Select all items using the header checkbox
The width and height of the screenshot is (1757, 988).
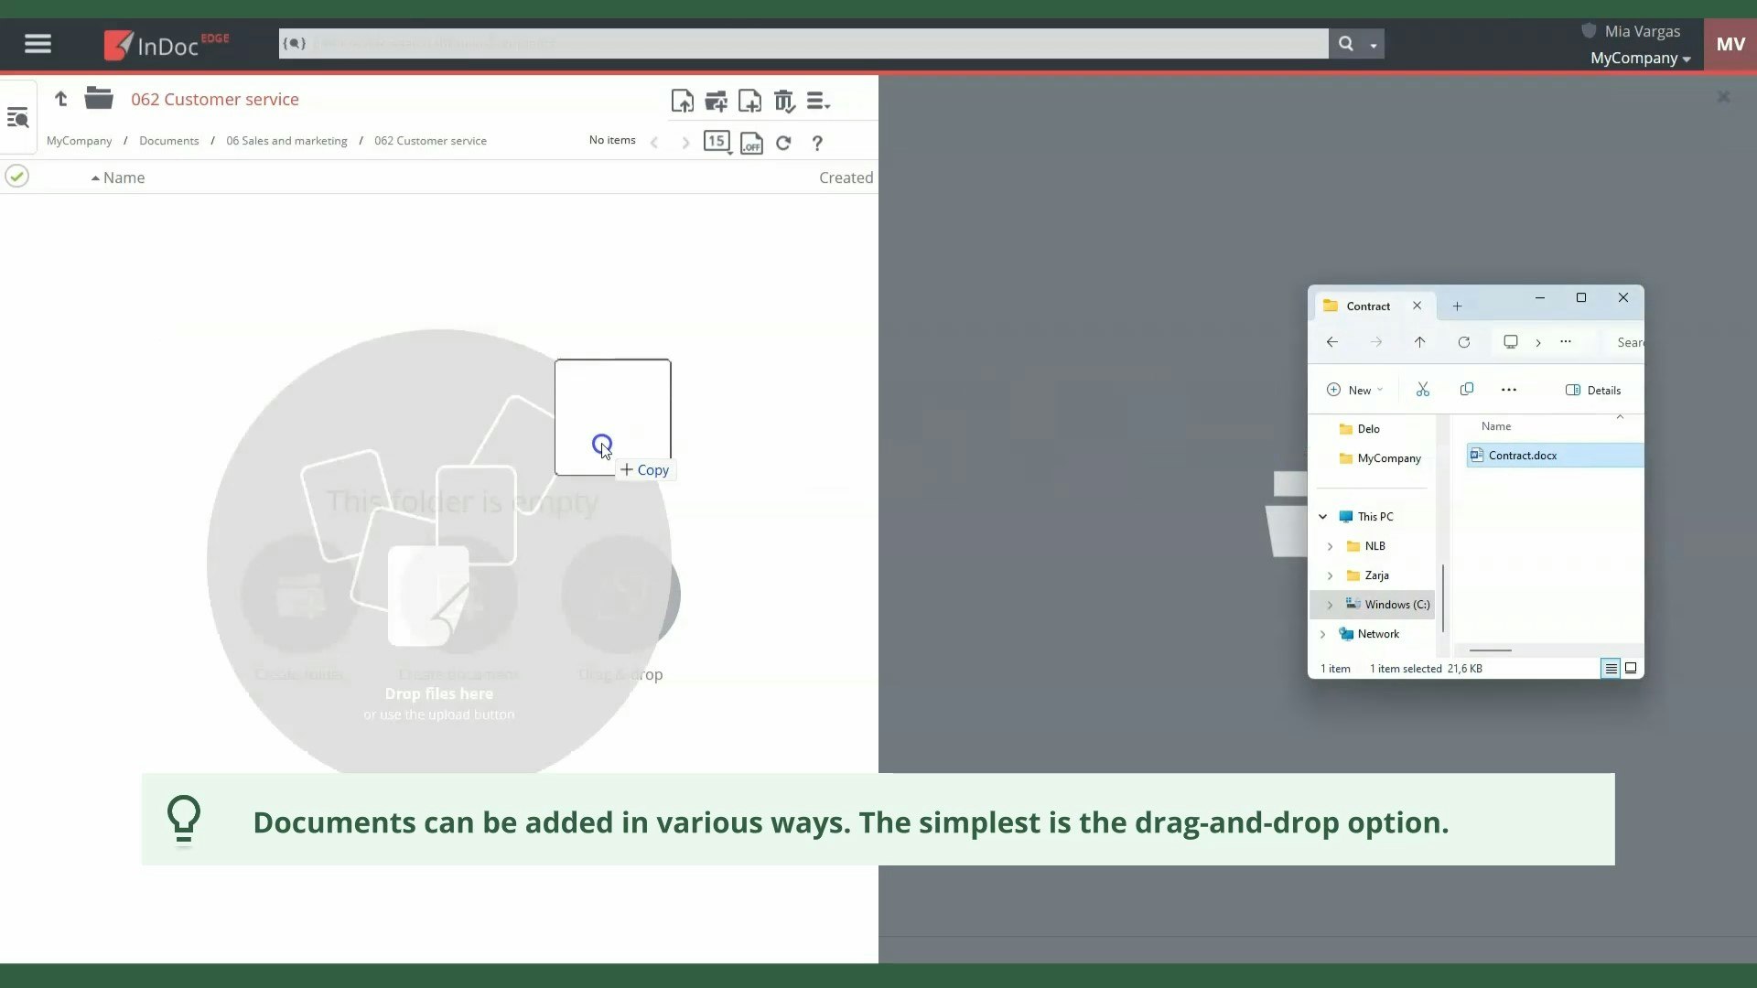pos(16,176)
